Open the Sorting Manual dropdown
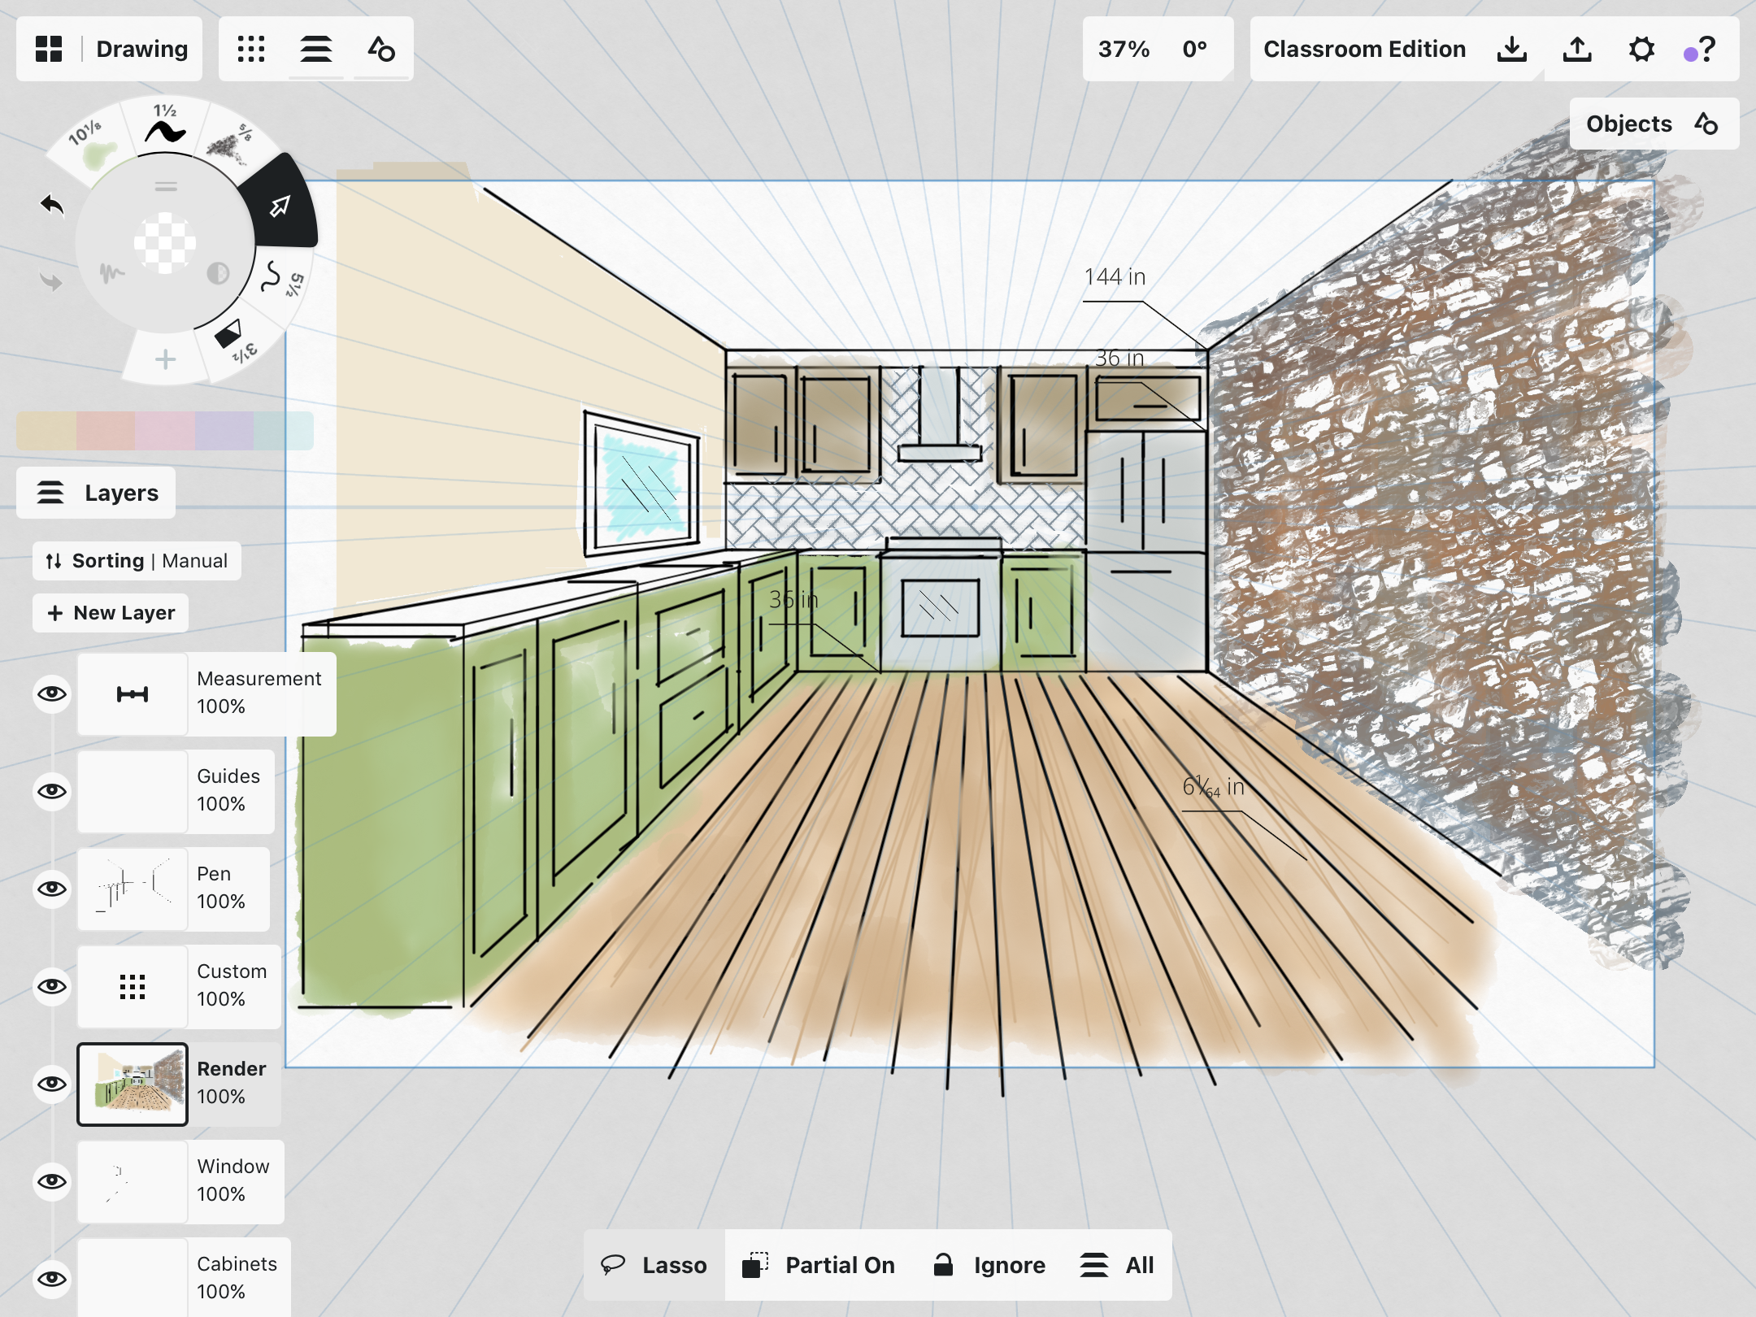Image resolution: width=1756 pixels, height=1317 pixels. pos(137,561)
